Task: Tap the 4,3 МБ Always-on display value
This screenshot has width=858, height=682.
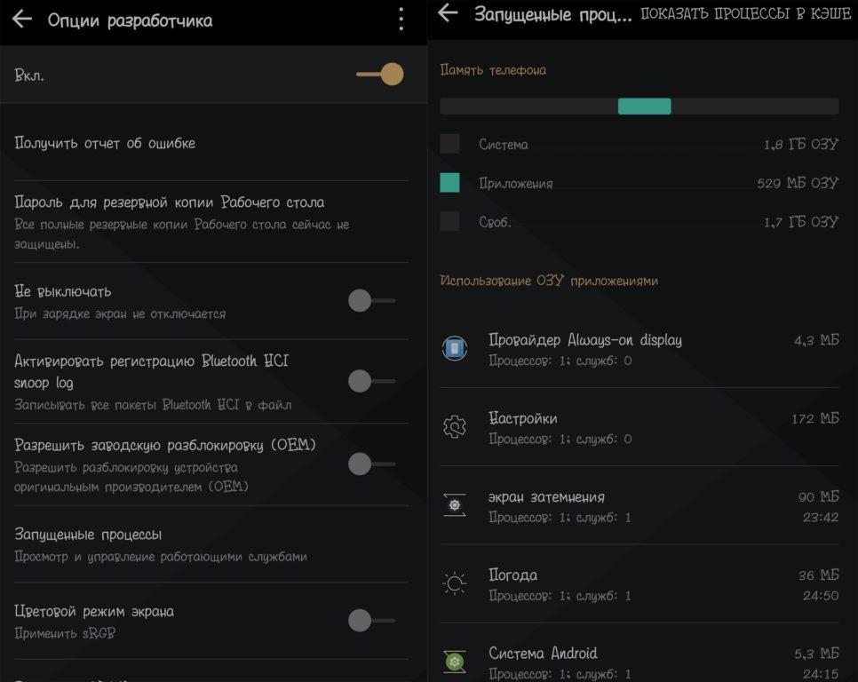Action: [x=816, y=340]
